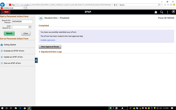Image resolution: width=176 pixels, height=110 pixels.
Task: Refresh the page using address bar icon
Action: point(117,5)
